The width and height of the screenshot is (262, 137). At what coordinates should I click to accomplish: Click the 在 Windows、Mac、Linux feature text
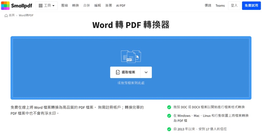coord(211,118)
